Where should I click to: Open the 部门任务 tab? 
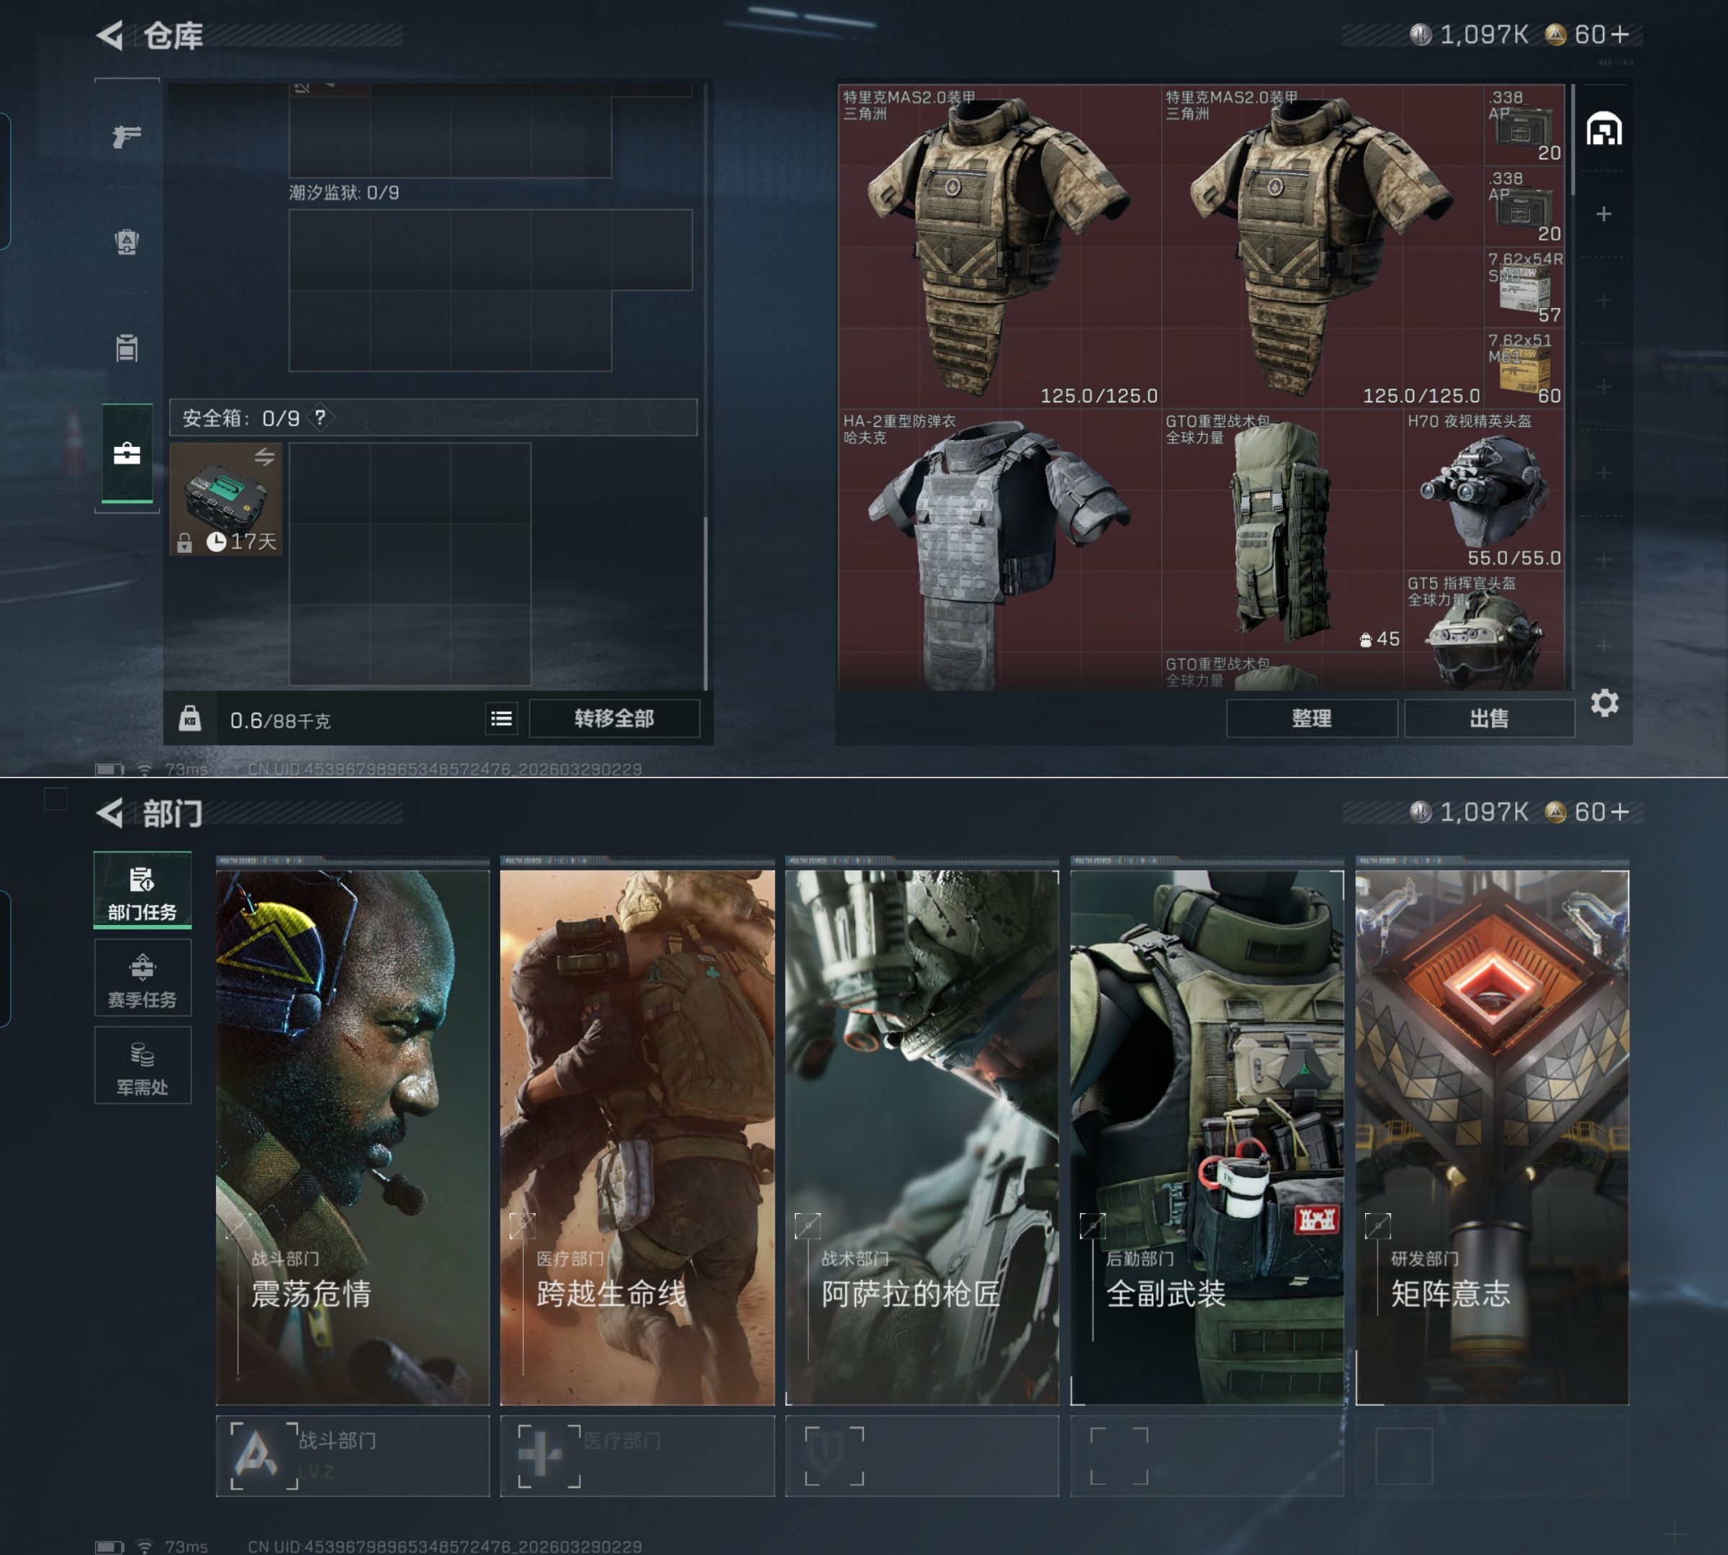point(142,892)
